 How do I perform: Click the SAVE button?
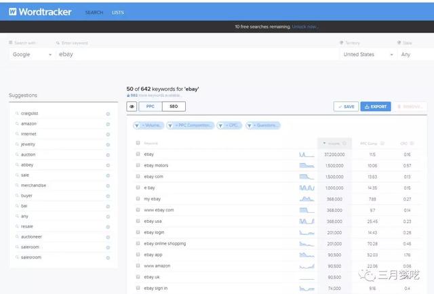coord(346,106)
